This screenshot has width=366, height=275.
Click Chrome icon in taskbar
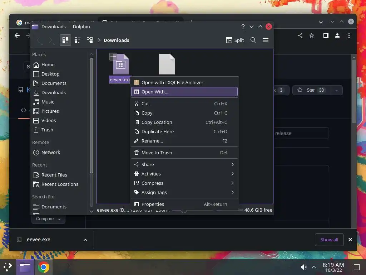click(x=43, y=267)
